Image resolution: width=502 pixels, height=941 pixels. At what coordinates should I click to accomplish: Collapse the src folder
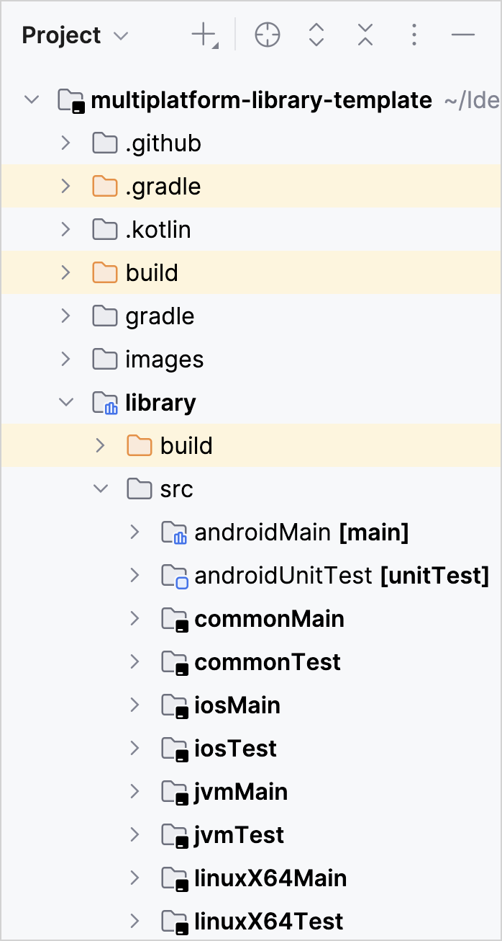[x=100, y=489]
